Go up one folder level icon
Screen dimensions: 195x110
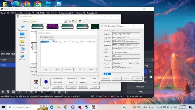coord(73,21)
